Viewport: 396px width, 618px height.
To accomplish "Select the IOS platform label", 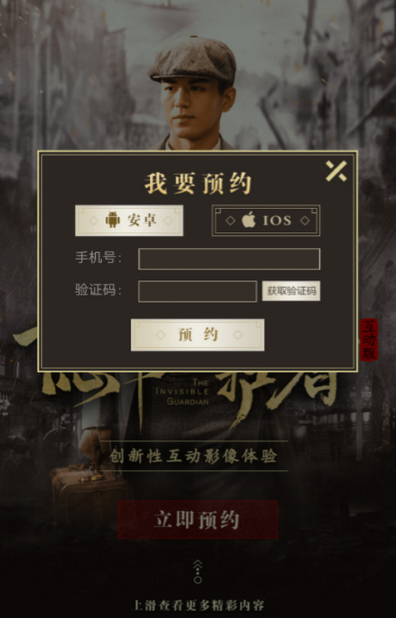I will (x=277, y=220).
